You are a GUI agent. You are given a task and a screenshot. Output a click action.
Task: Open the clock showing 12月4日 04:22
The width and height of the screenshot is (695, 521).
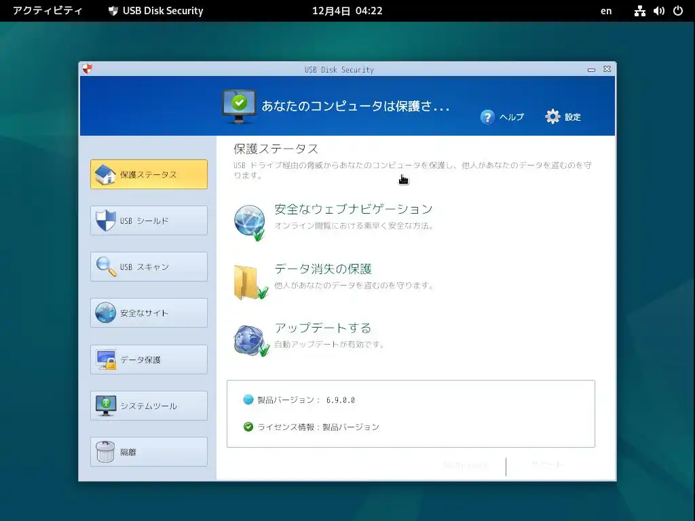347,11
